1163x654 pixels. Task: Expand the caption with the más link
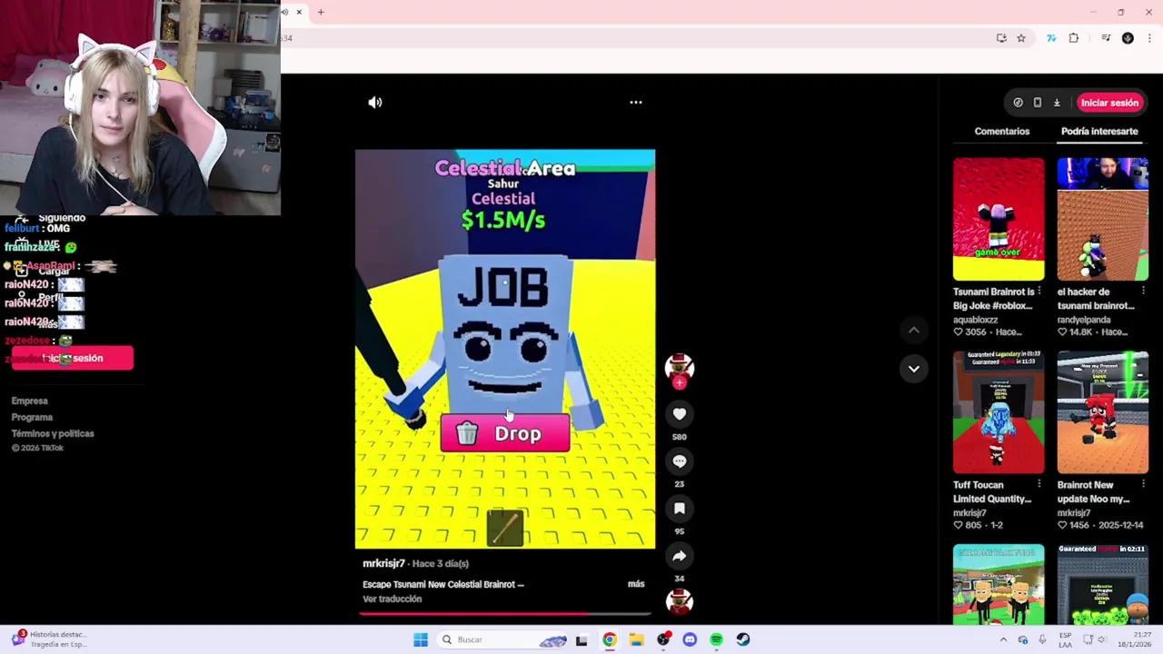pos(636,584)
